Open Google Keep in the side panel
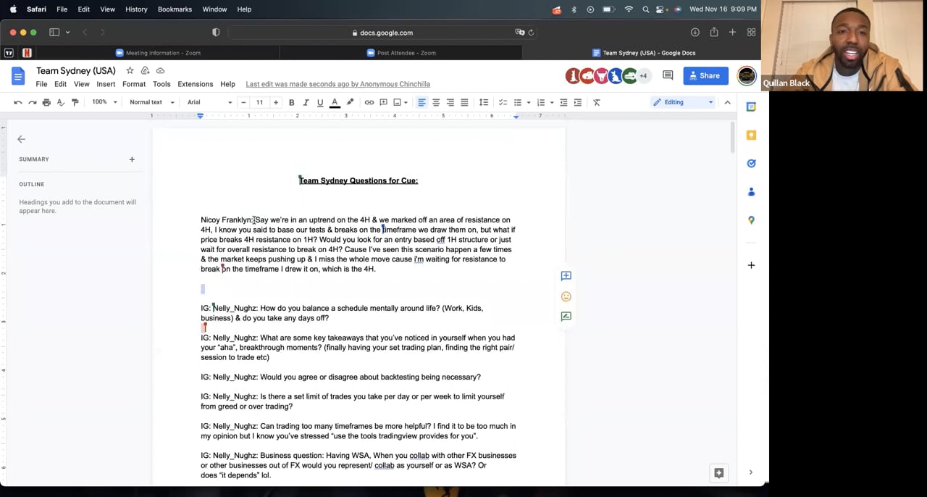 point(751,135)
